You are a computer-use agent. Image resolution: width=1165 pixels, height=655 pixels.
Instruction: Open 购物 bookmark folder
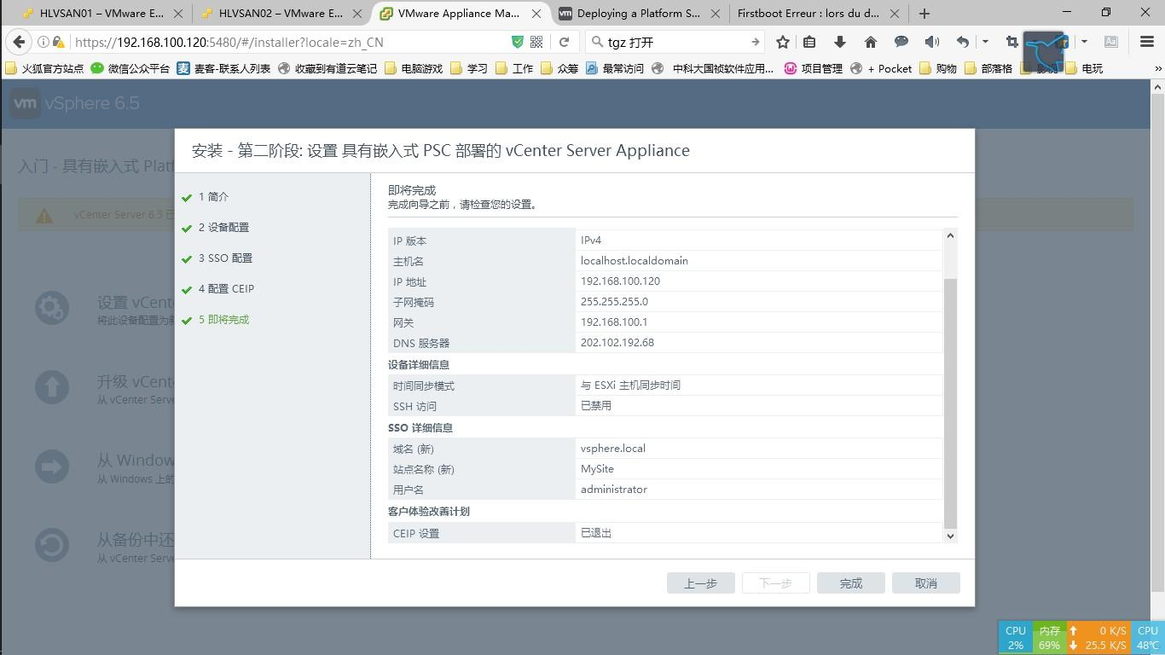coord(938,68)
